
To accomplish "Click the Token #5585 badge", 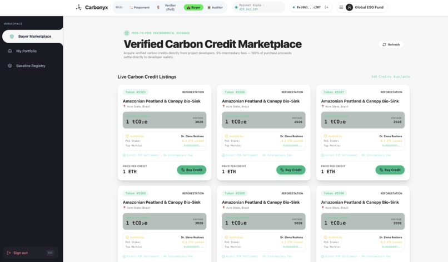I will pyautogui.click(x=136, y=92).
